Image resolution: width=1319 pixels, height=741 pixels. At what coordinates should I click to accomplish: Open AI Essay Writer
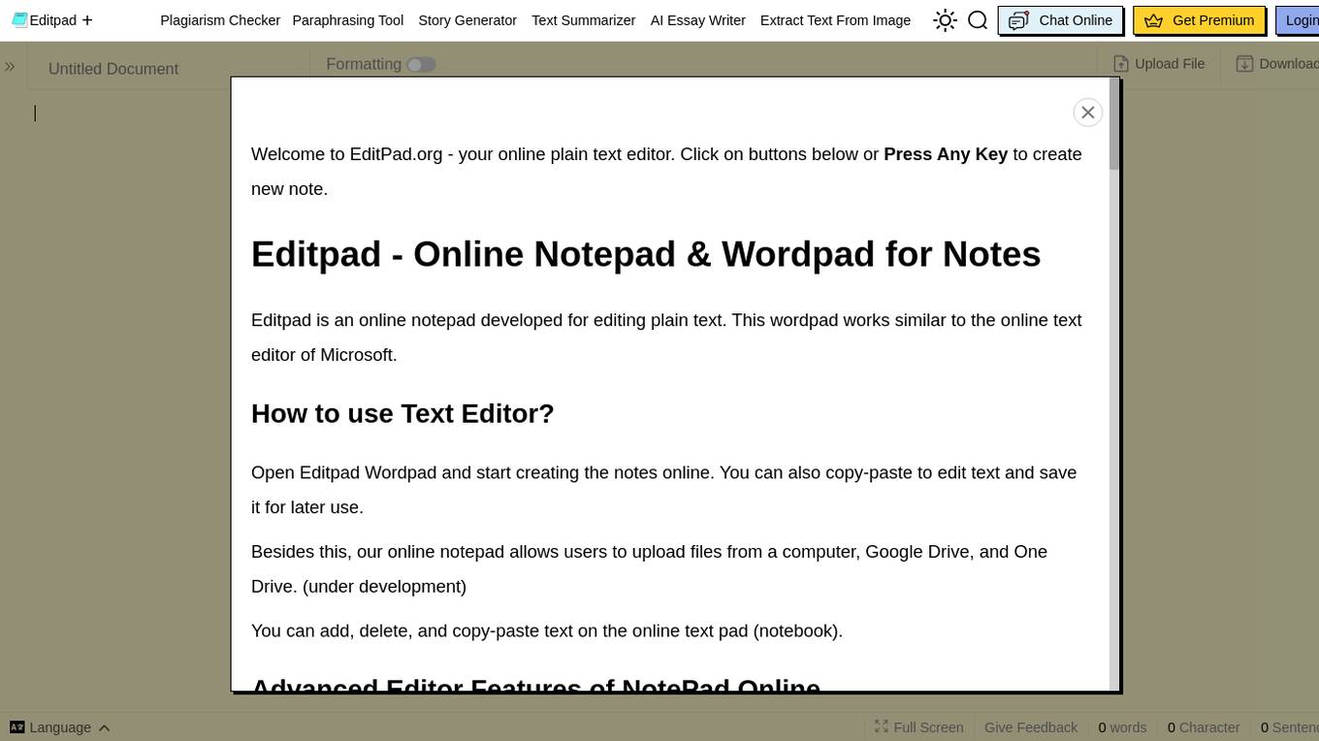click(x=697, y=20)
